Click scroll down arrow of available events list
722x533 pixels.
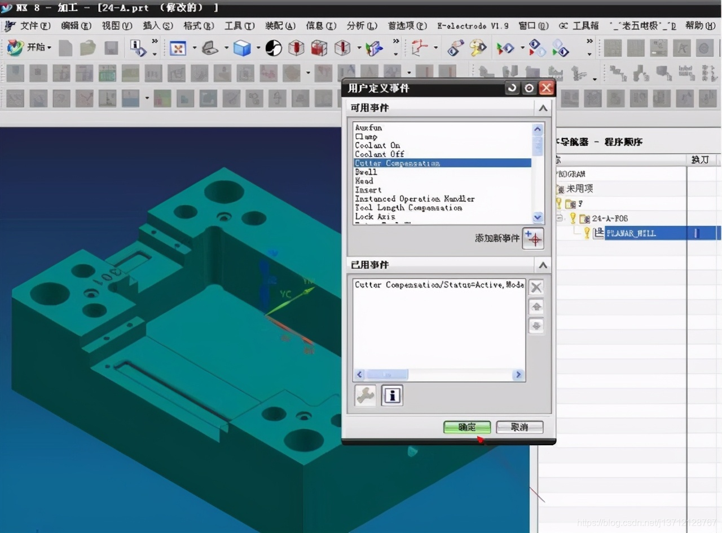[x=538, y=217]
